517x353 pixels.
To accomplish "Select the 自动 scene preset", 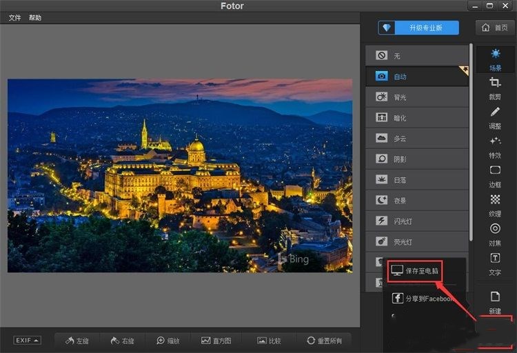I will (417, 77).
